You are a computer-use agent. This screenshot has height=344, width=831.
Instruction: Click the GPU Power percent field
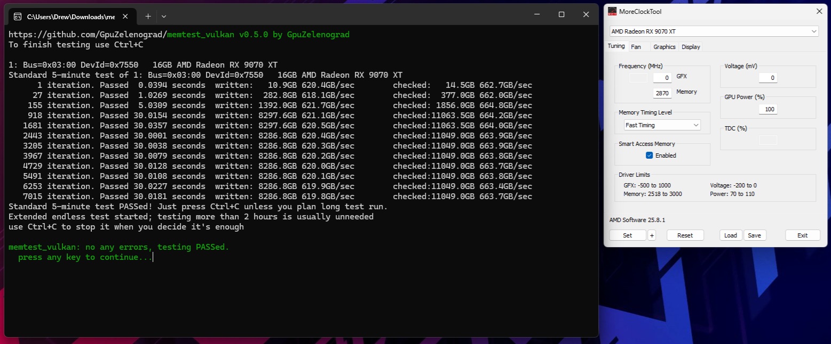click(x=768, y=109)
